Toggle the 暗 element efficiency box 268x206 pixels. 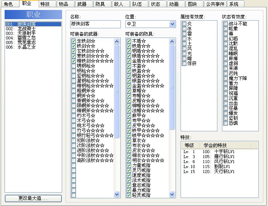pyautogui.click(x=184, y=59)
